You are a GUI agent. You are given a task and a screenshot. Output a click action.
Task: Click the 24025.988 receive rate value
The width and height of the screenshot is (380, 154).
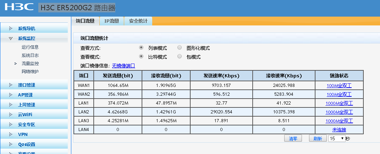tap(284, 85)
